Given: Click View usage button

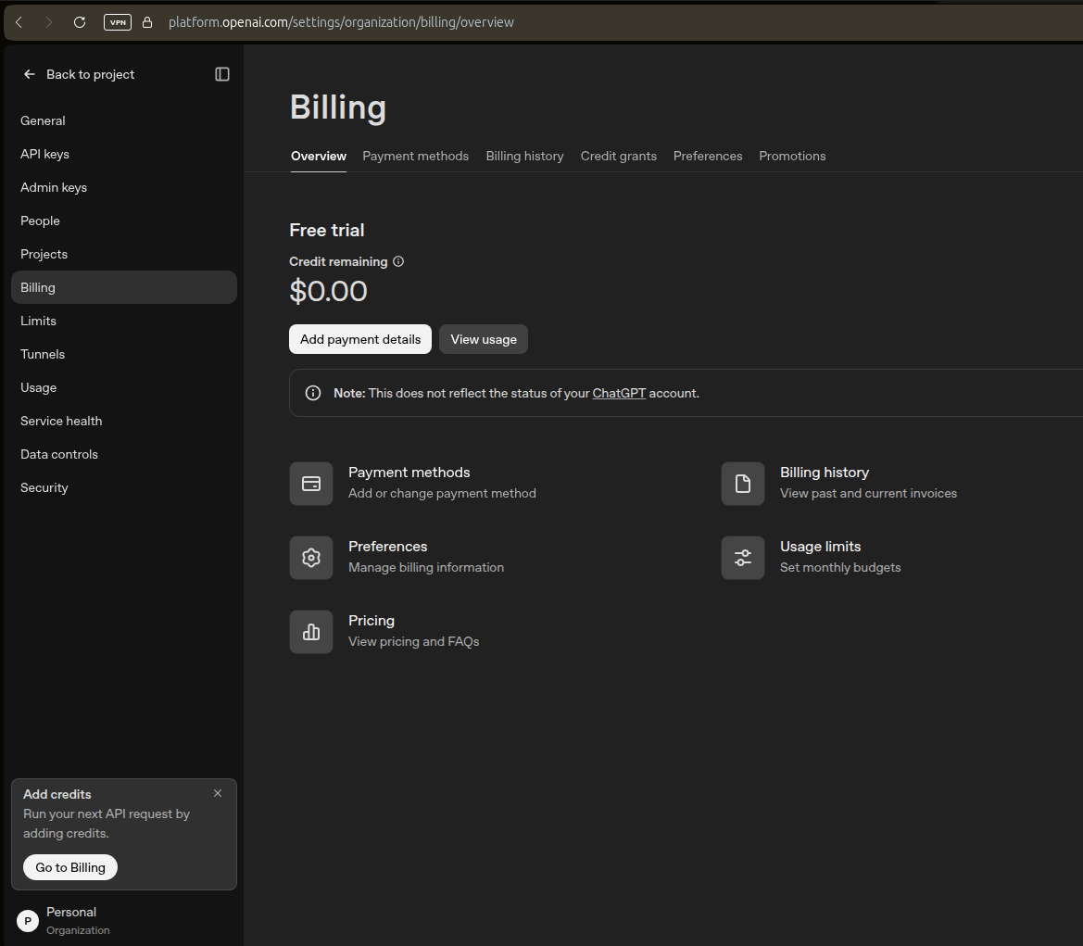Looking at the screenshot, I should [x=484, y=339].
